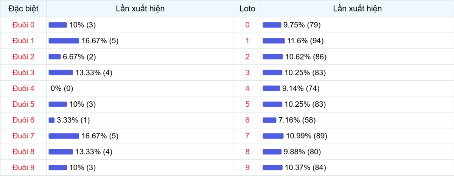This screenshot has height=176, width=454.
Task: Click Loto number 7 in red
Action: (247, 136)
